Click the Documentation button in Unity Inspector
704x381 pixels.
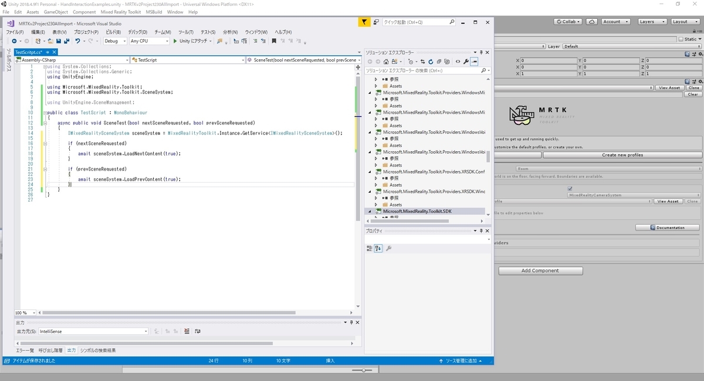click(668, 227)
